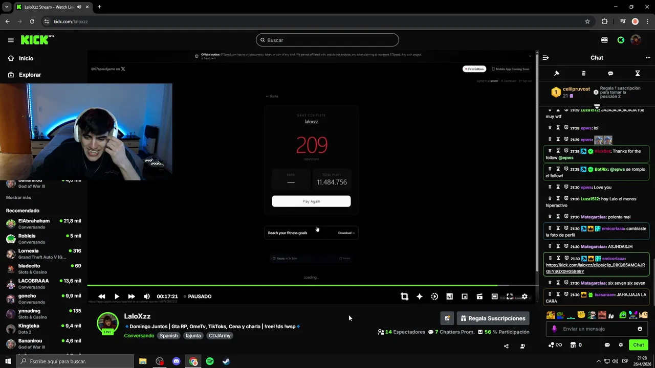
Task: Click the hourglass timeout icon in chat header
Action: point(637,73)
